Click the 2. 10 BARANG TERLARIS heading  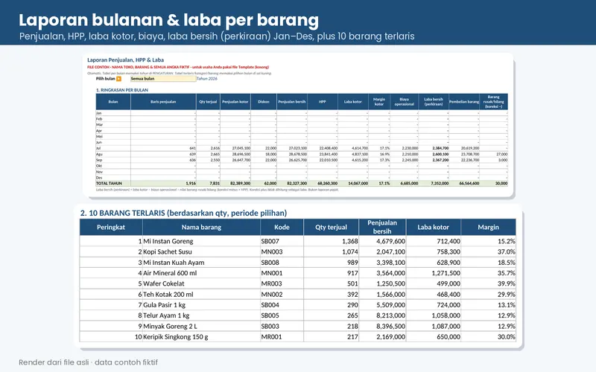pyautogui.click(x=183, y=213)
